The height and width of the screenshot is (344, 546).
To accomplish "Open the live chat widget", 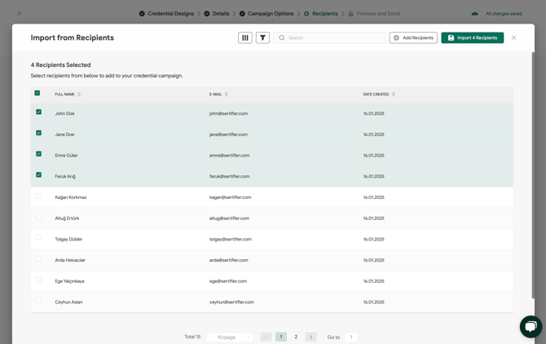I will coord(531,326).
